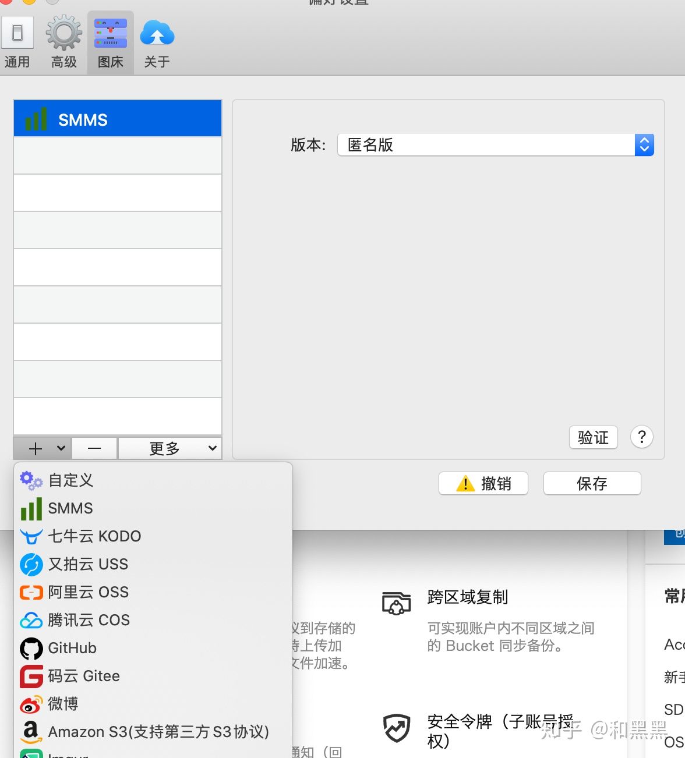Select the 图床 hosts tab

coord(110,42)
